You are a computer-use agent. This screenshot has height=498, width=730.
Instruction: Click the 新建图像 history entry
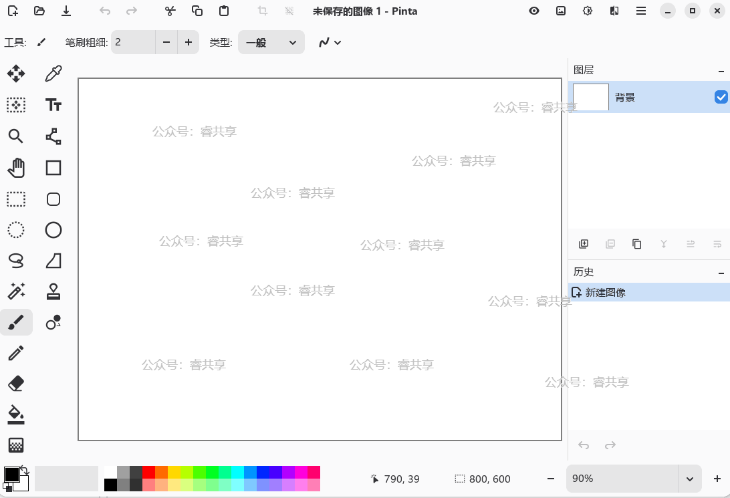tap(605, 292)
